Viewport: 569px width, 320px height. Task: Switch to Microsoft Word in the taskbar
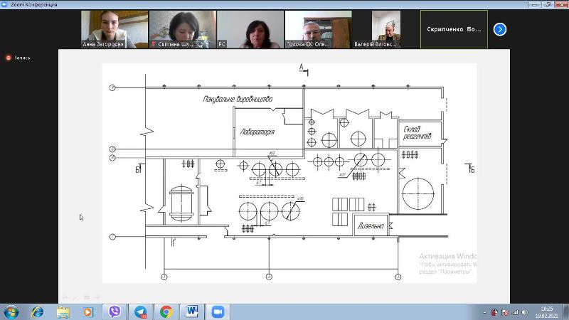tap(192, 311)
